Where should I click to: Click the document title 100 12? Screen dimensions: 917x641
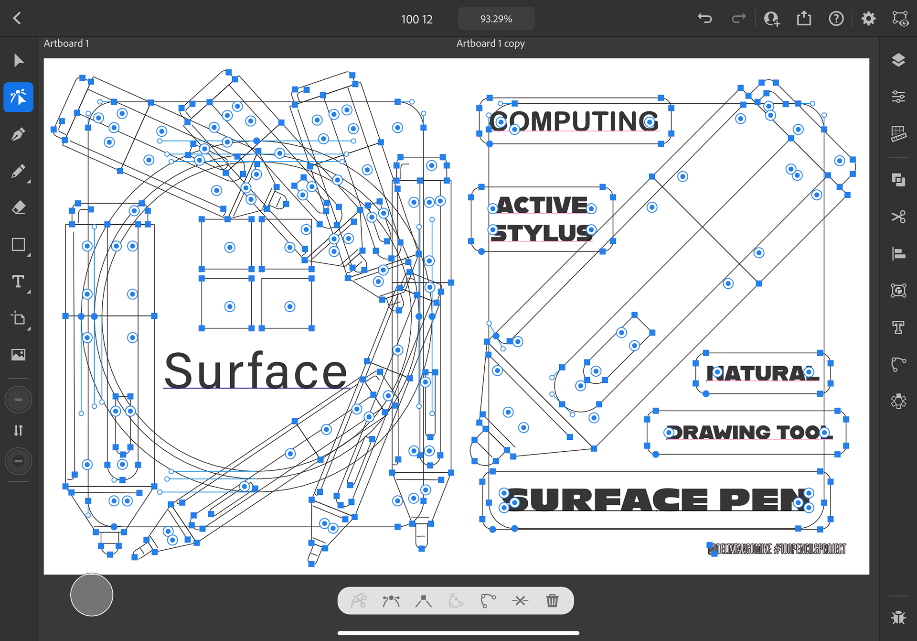416,19
